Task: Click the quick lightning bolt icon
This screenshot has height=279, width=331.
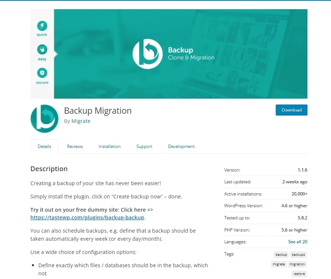Action: (x=42, y=26)
